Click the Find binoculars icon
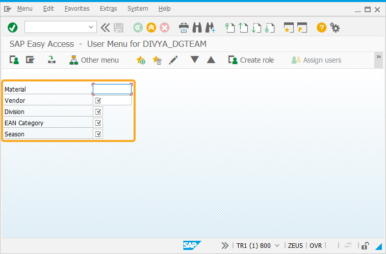 tap(197, 27)
